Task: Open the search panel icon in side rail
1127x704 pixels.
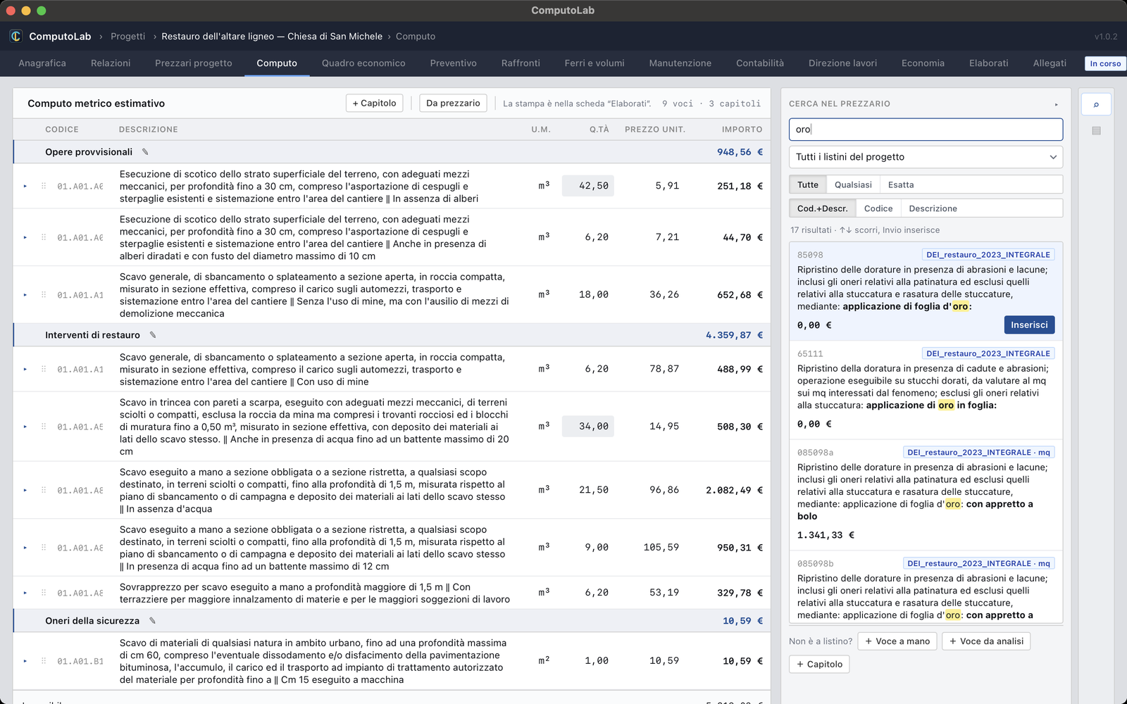Action: click(x=1096, y=104)
